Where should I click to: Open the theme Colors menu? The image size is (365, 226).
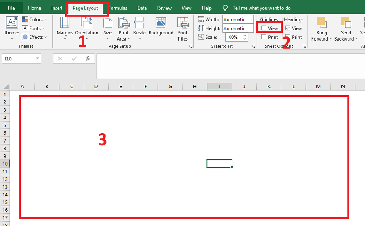click(34, 19)
